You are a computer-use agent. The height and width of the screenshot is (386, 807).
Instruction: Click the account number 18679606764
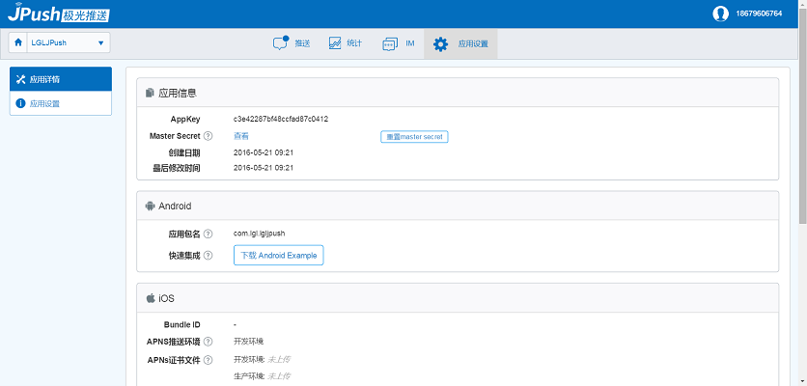[x=759, y=14]
